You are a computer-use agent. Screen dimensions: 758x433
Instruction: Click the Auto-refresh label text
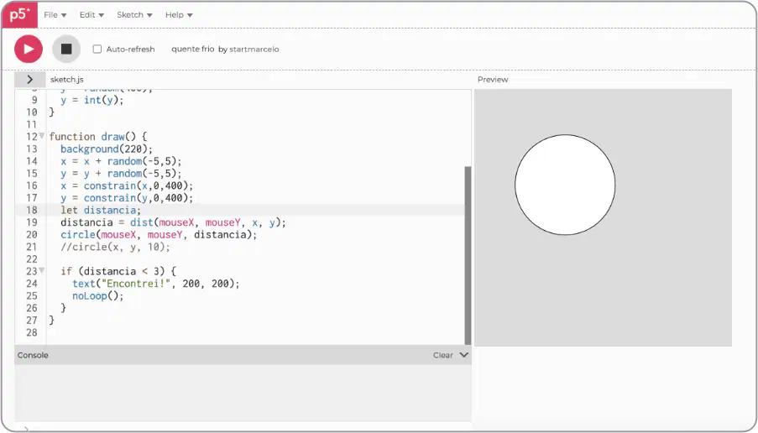pyautogui.click(x=130, y=50)
